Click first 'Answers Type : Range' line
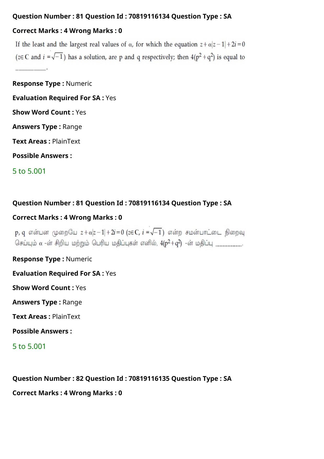The height and width of the screenshot is (459, 324). pos(47,127)
